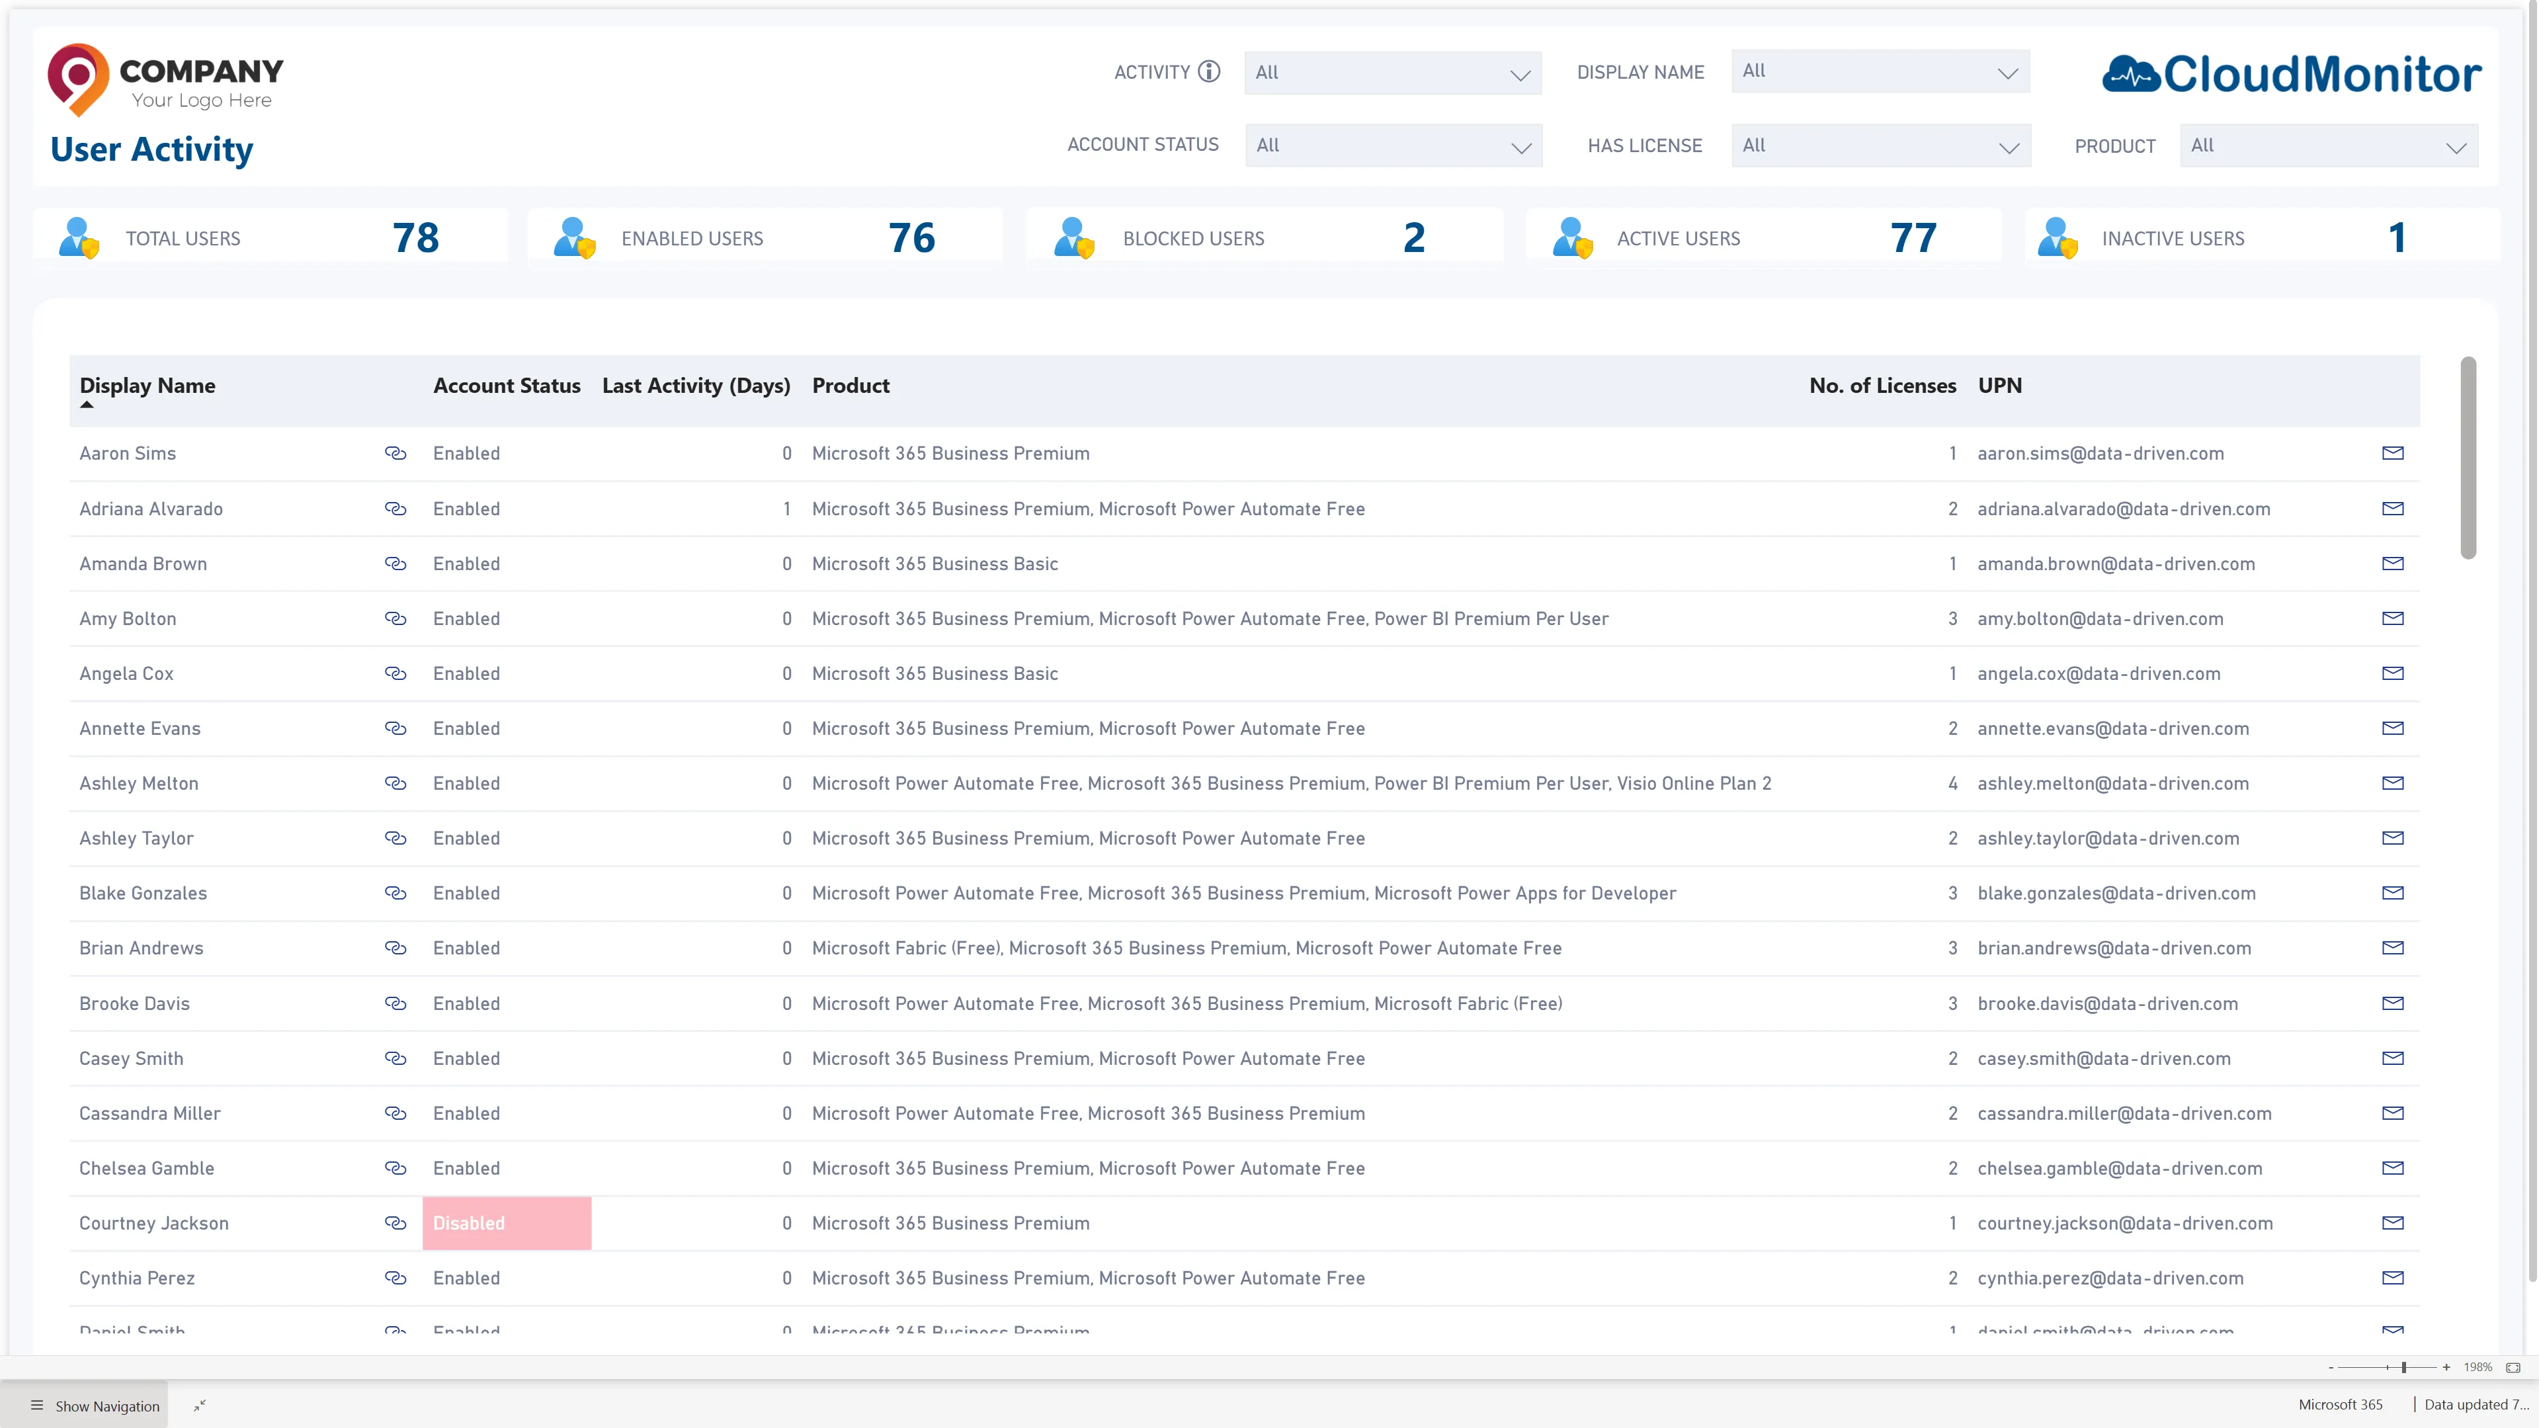Click 'Microsoft 365 Business Basic' in Angela Cox row
Viewport: 2539px width, 1428px height.
935,674
